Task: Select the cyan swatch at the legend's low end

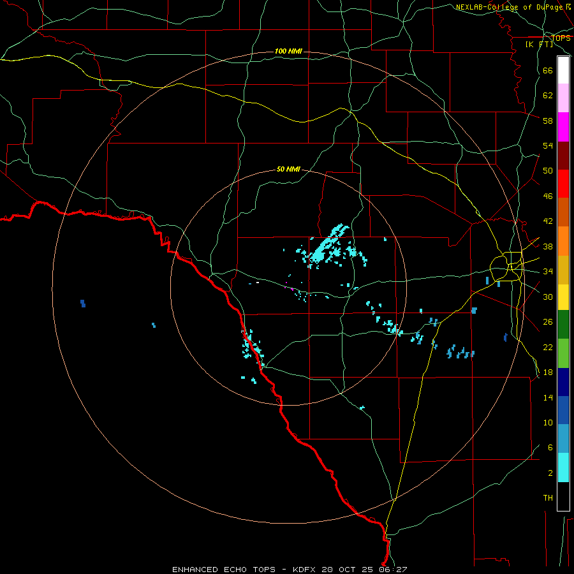Action: click(x=563, y=467)
